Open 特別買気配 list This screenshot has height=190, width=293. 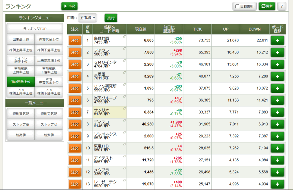(x=21, y=114)
